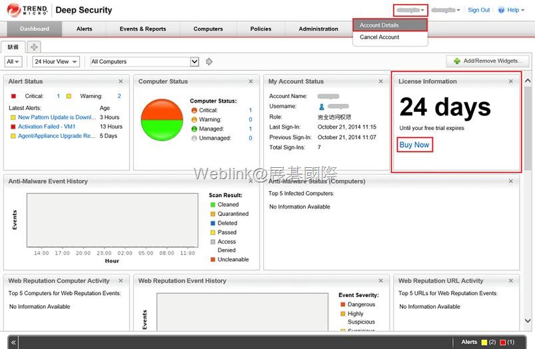Select the default dashboard tab 缺省
This screenshot has width=535, height=349.
13,47
